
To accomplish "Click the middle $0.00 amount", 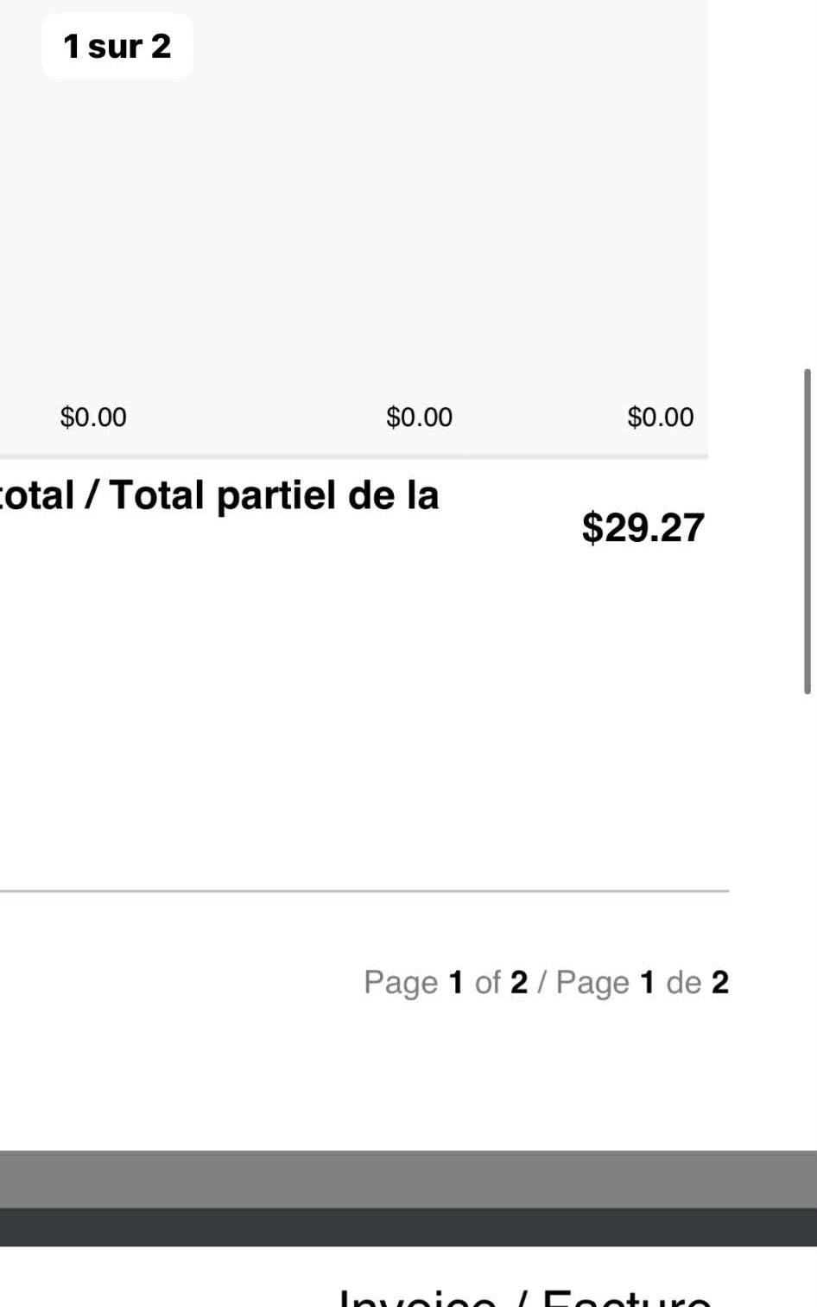I will point(419,418).
